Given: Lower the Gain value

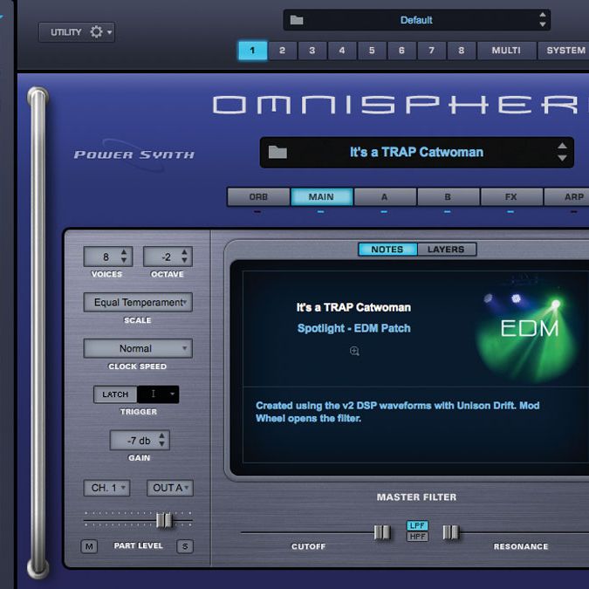Looking at the screenshot, I should click(161, 444).
